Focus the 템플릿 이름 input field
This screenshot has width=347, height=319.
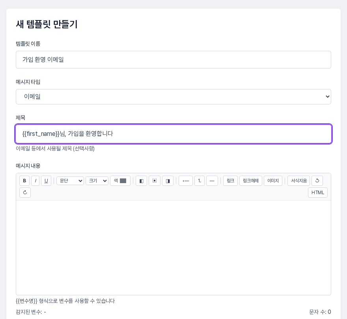tap(173, 60)
